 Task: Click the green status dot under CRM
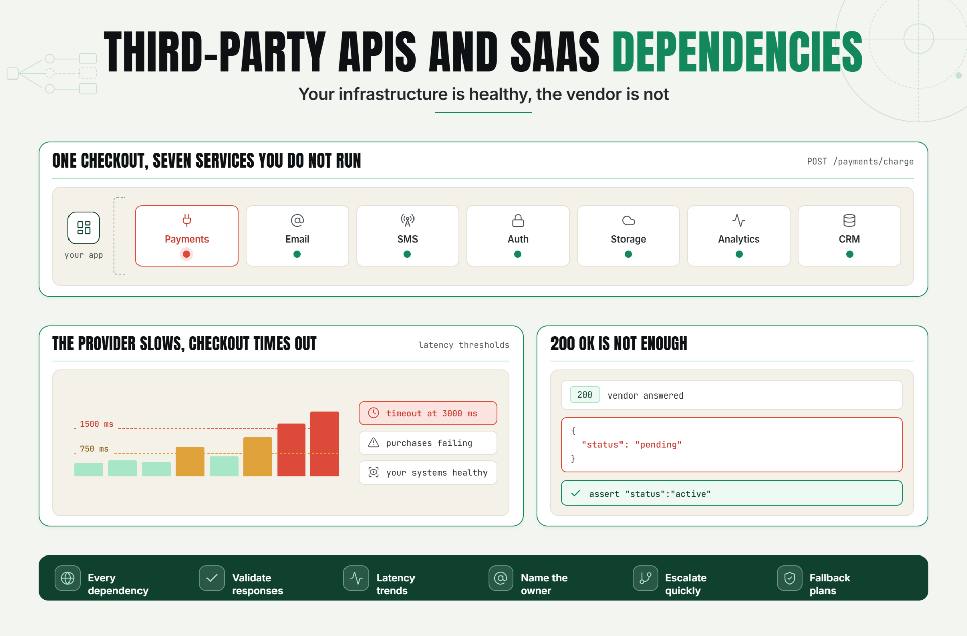pos(849,254)
